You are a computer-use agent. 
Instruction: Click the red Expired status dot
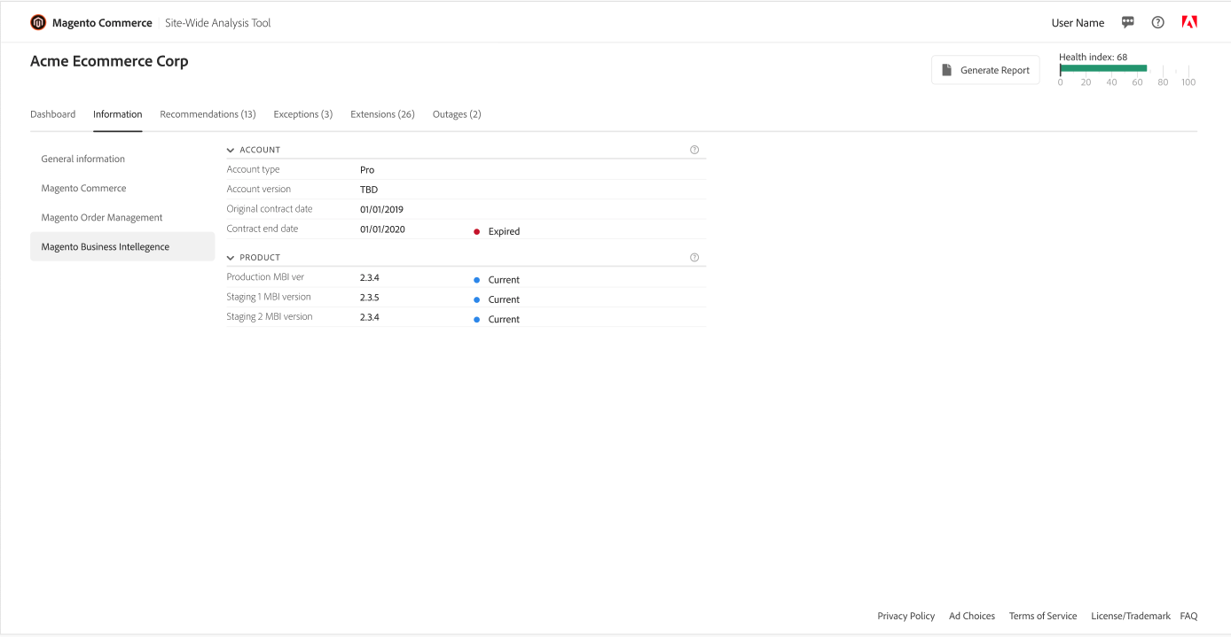(476, 231)
